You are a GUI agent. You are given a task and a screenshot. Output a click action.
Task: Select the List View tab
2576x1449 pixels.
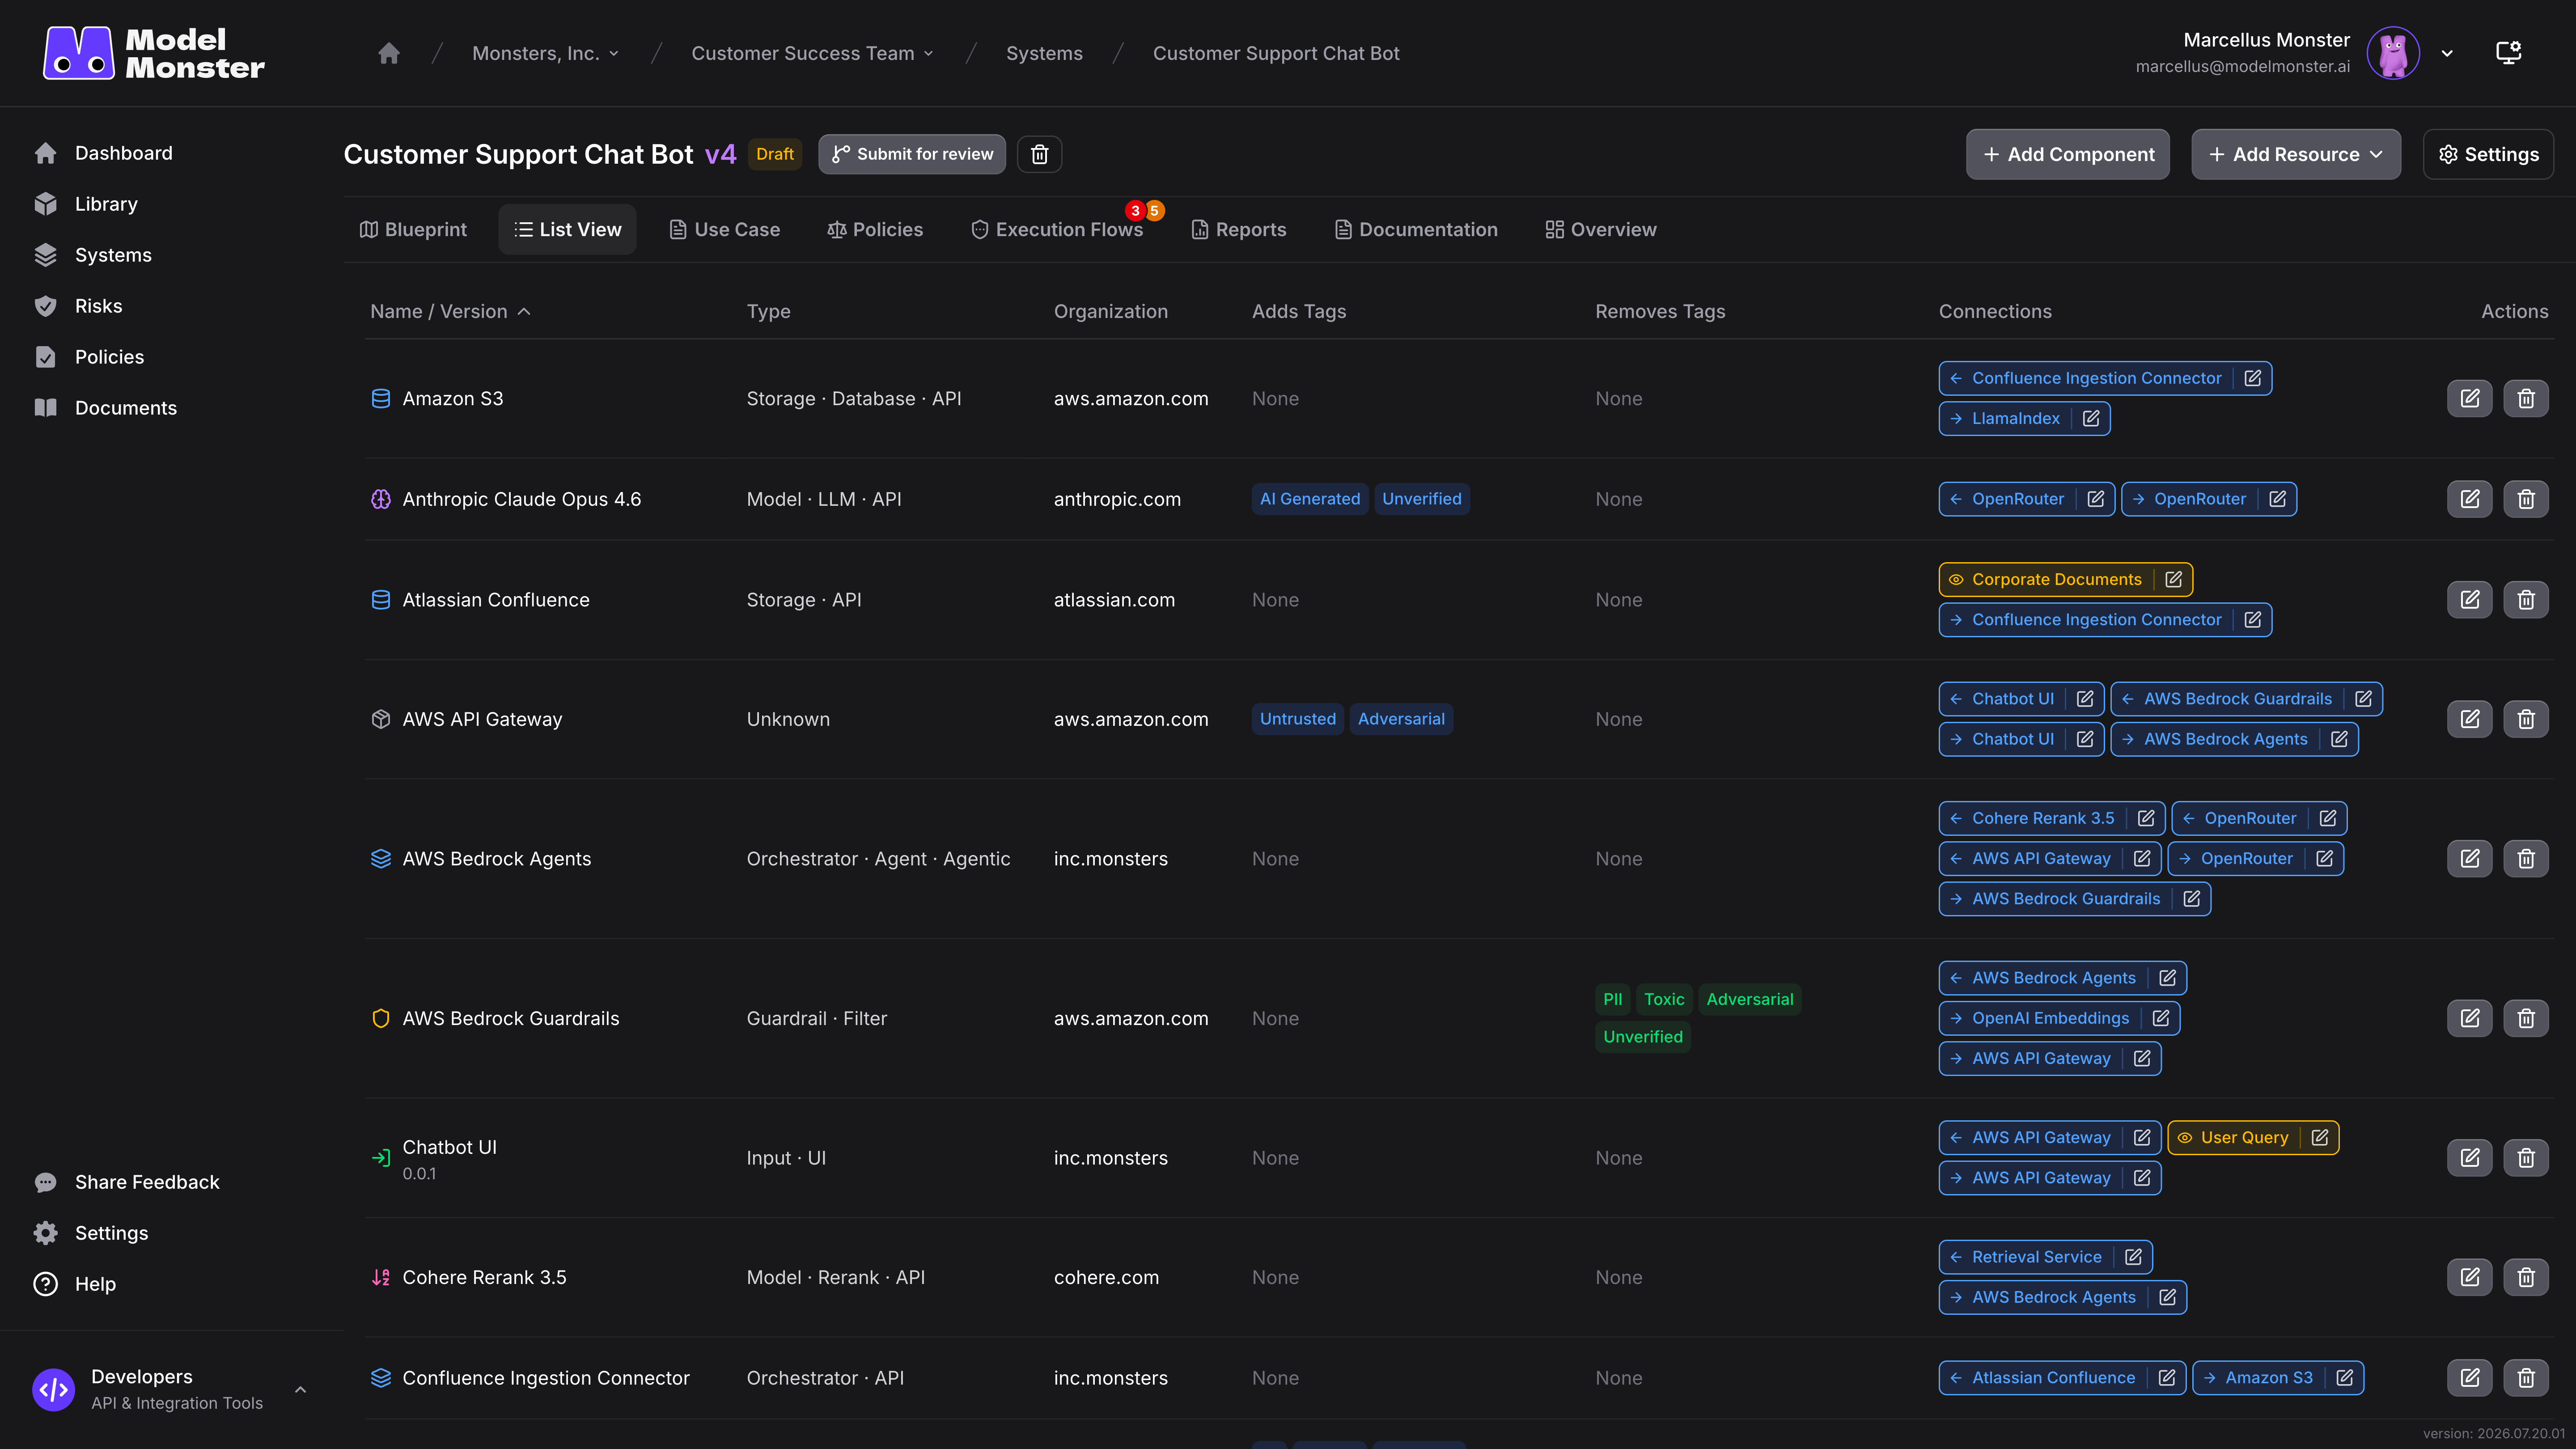pyautogui.click(x=567, y=229)
